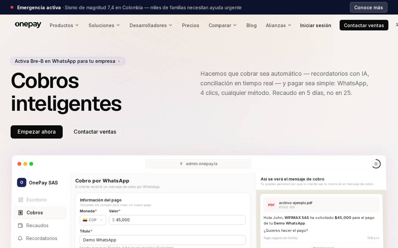Click the OnePay SAS company avatar
The height and width of the screenshot is (248, 398).
click(x=22, y=183)
